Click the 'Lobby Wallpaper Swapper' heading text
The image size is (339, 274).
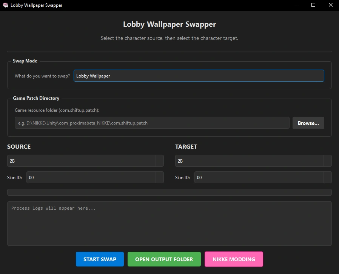(x=169, y=24)
